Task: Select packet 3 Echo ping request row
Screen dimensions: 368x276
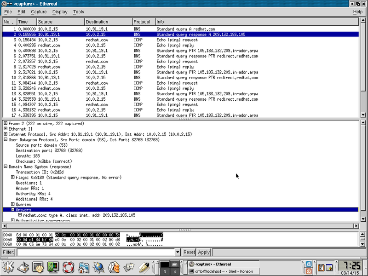Action: pyautogui.click(x=180, y=40)
